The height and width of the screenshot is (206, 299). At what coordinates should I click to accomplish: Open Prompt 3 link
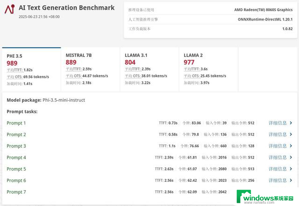[16, 146]
